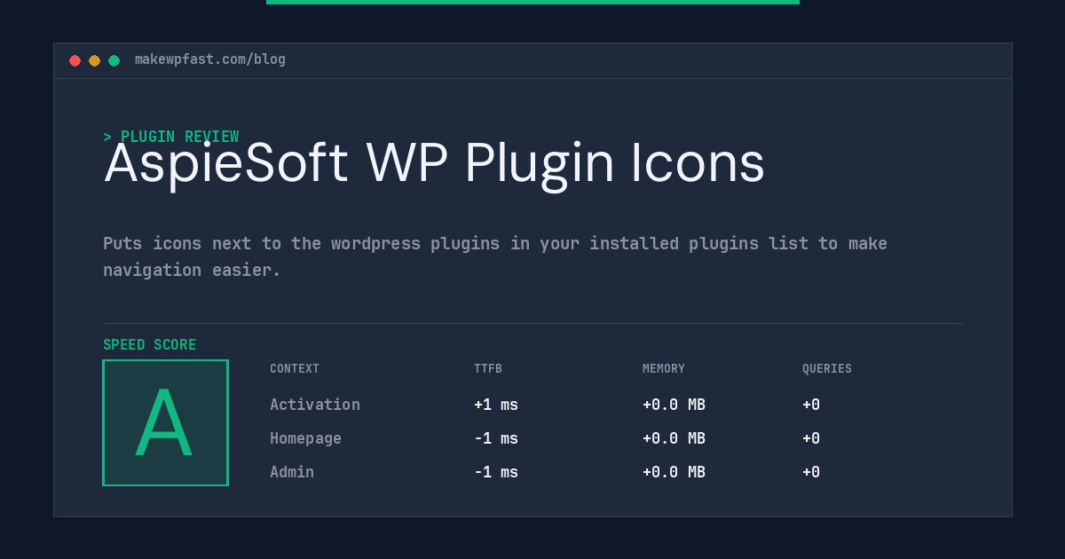Click the Admin queries value +0
The image size is (1065, 559).
(811, 472)
